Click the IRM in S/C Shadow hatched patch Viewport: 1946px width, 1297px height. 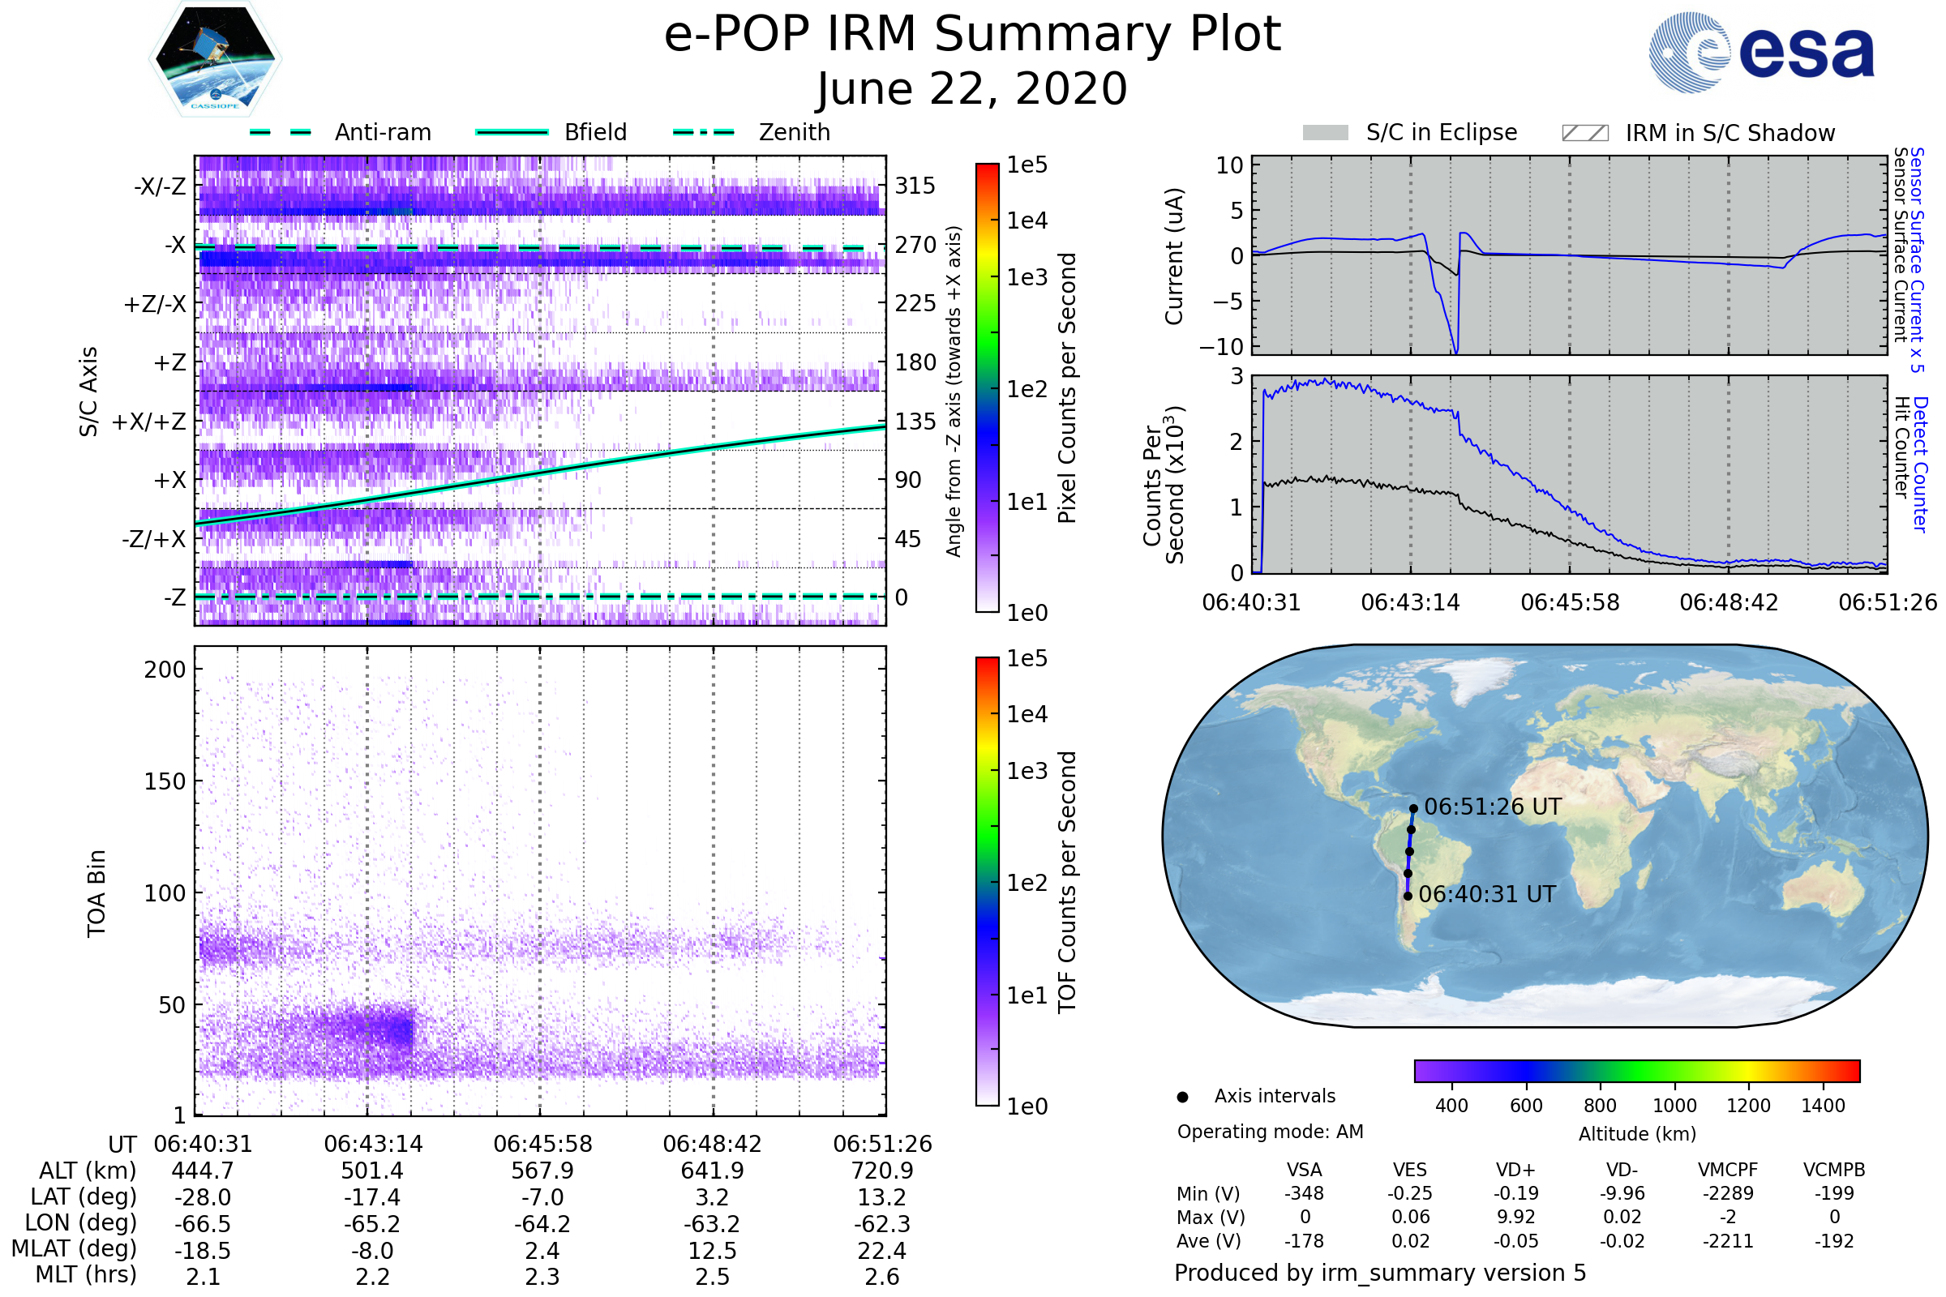coord(1584,133)
